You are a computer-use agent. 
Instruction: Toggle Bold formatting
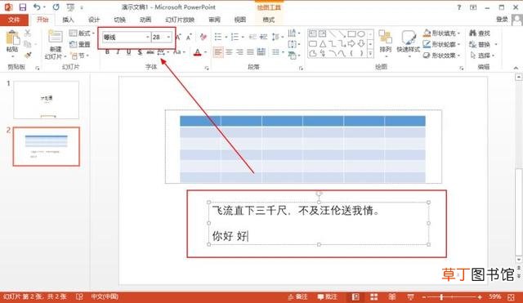pos(107,52)
